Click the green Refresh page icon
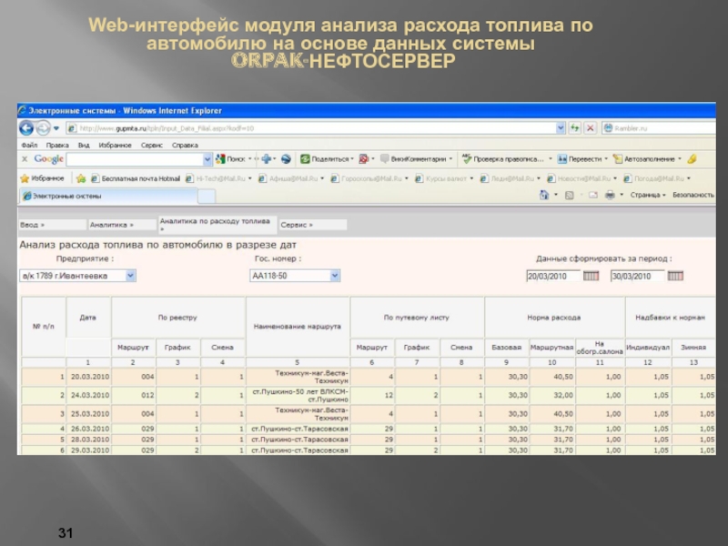This screenshot has height=546, width=728. click(x=575, y=128)
